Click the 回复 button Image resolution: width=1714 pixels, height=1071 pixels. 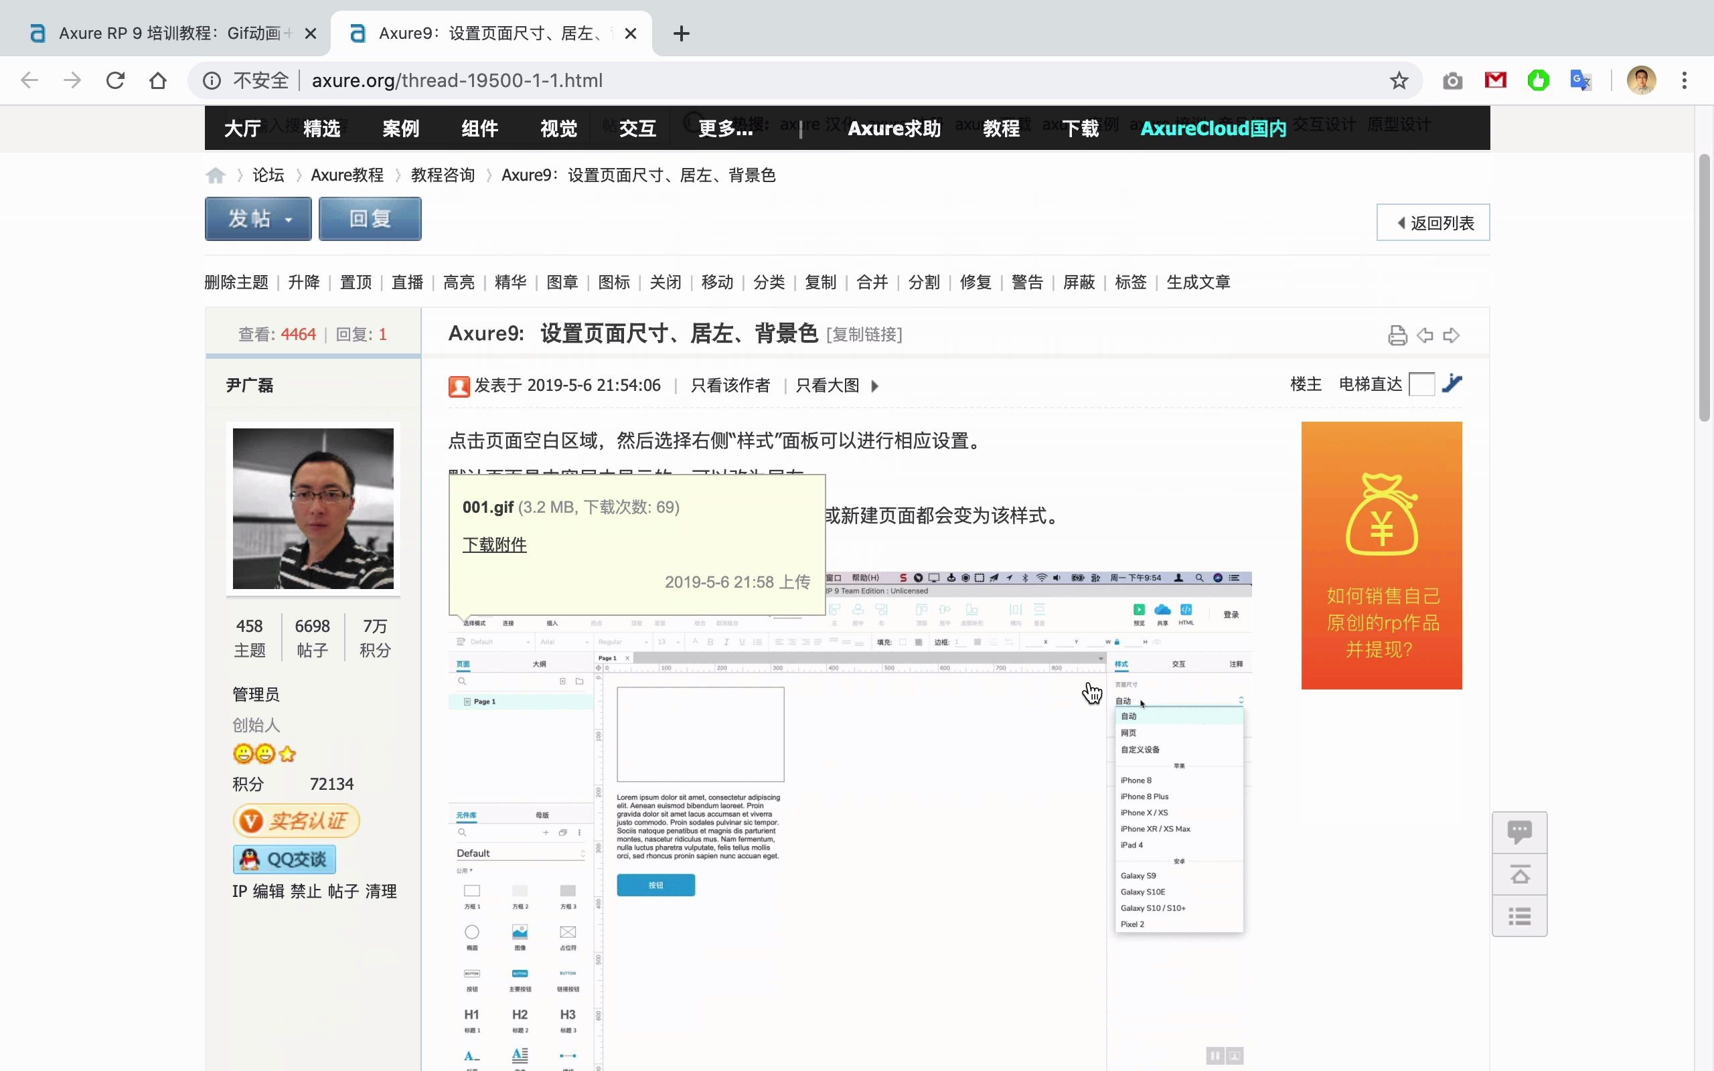pos(370,219)
